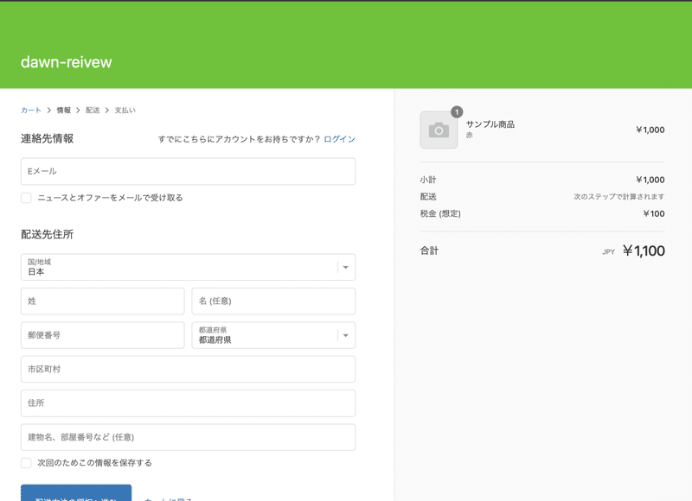Screen dimensions: 692x501
Task: Click the product camera placeholder thumbnail
Action: pos(439,130)
